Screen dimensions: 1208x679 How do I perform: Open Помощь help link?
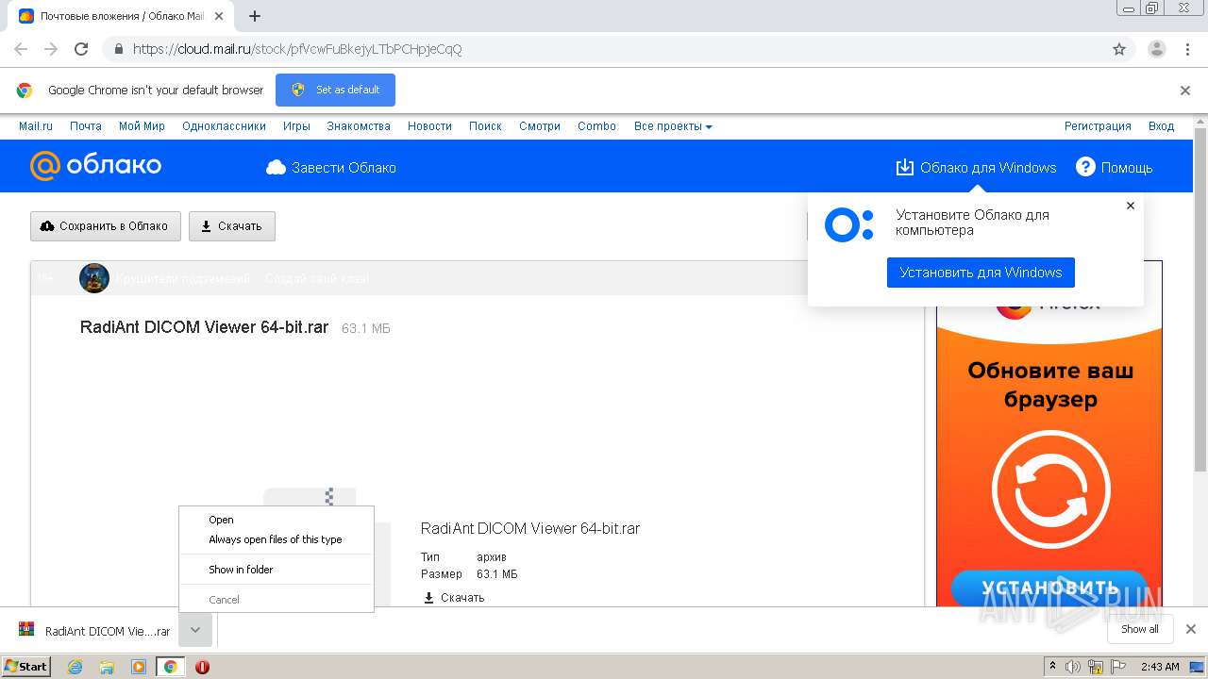(x=1115, y=168)
